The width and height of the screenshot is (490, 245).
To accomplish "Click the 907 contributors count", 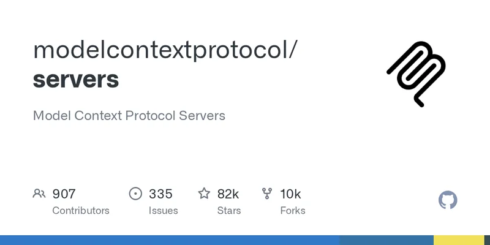I will [x=64, y=194].
